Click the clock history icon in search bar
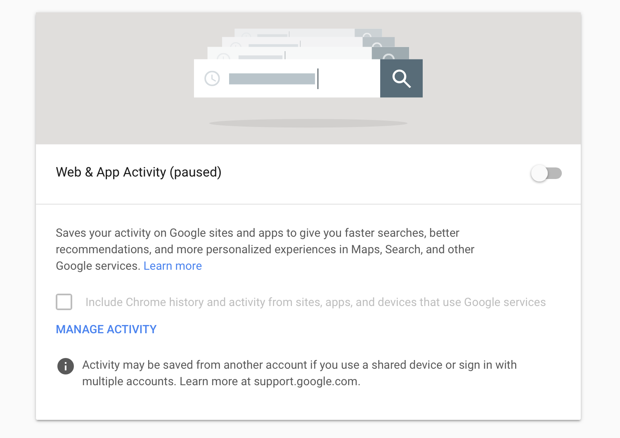This screenshot has height=438, width=620. tap(212, 78)
